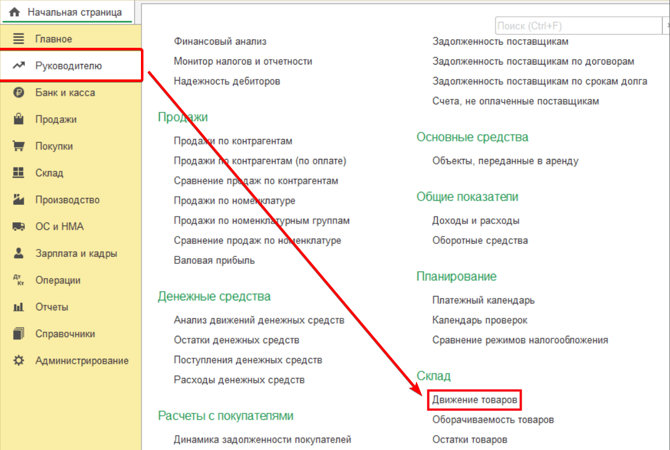Viewport: 670px width, 450px height.
Task: Open Сравнение продаж по контрагентам
Action: pos(256,181)
